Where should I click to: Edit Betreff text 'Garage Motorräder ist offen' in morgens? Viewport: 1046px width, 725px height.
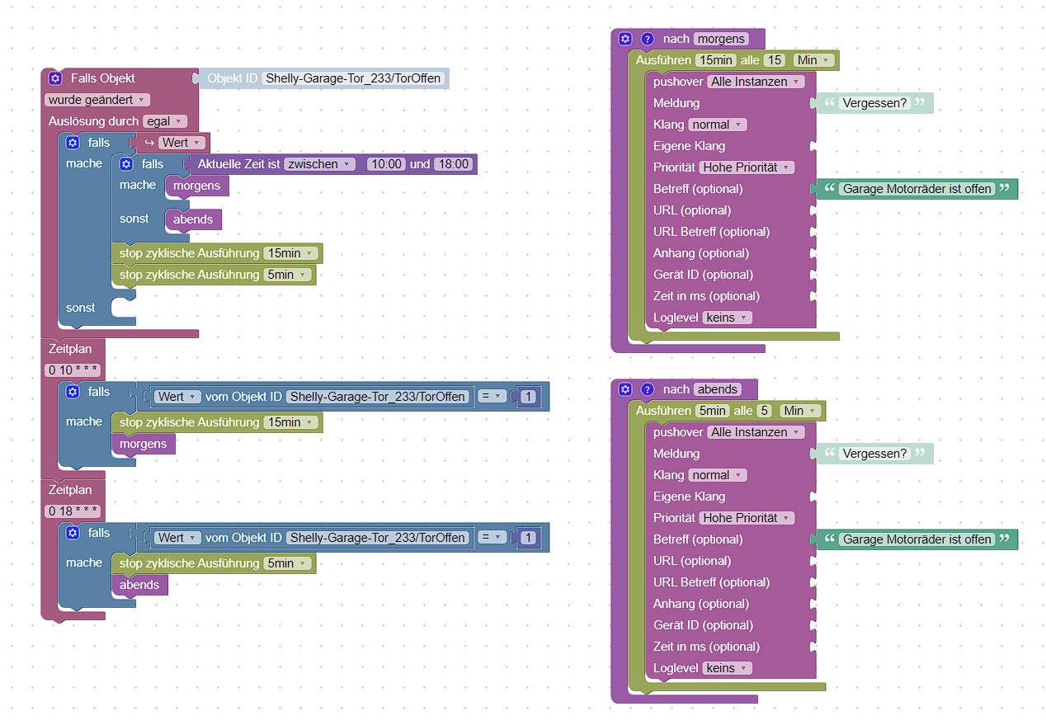[917, 189]
